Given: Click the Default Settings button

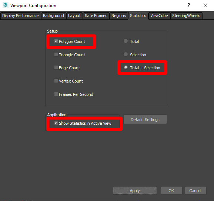Looking at the screenshot, I should point(145,120).
